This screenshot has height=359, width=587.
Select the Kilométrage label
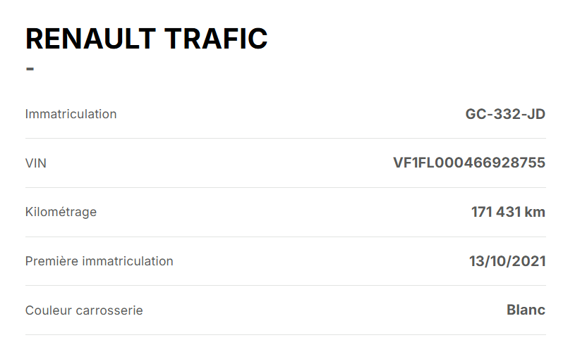pyautogui.click(x=61, y=212)
